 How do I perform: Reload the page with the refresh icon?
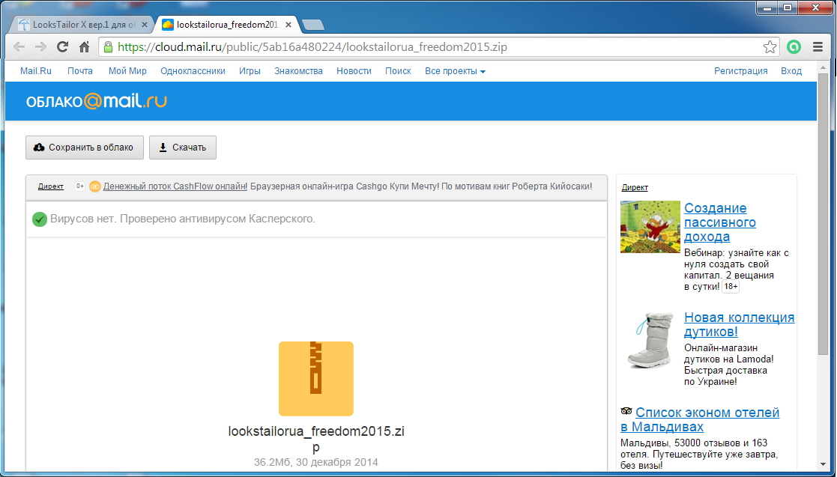[x=62, y=47]
